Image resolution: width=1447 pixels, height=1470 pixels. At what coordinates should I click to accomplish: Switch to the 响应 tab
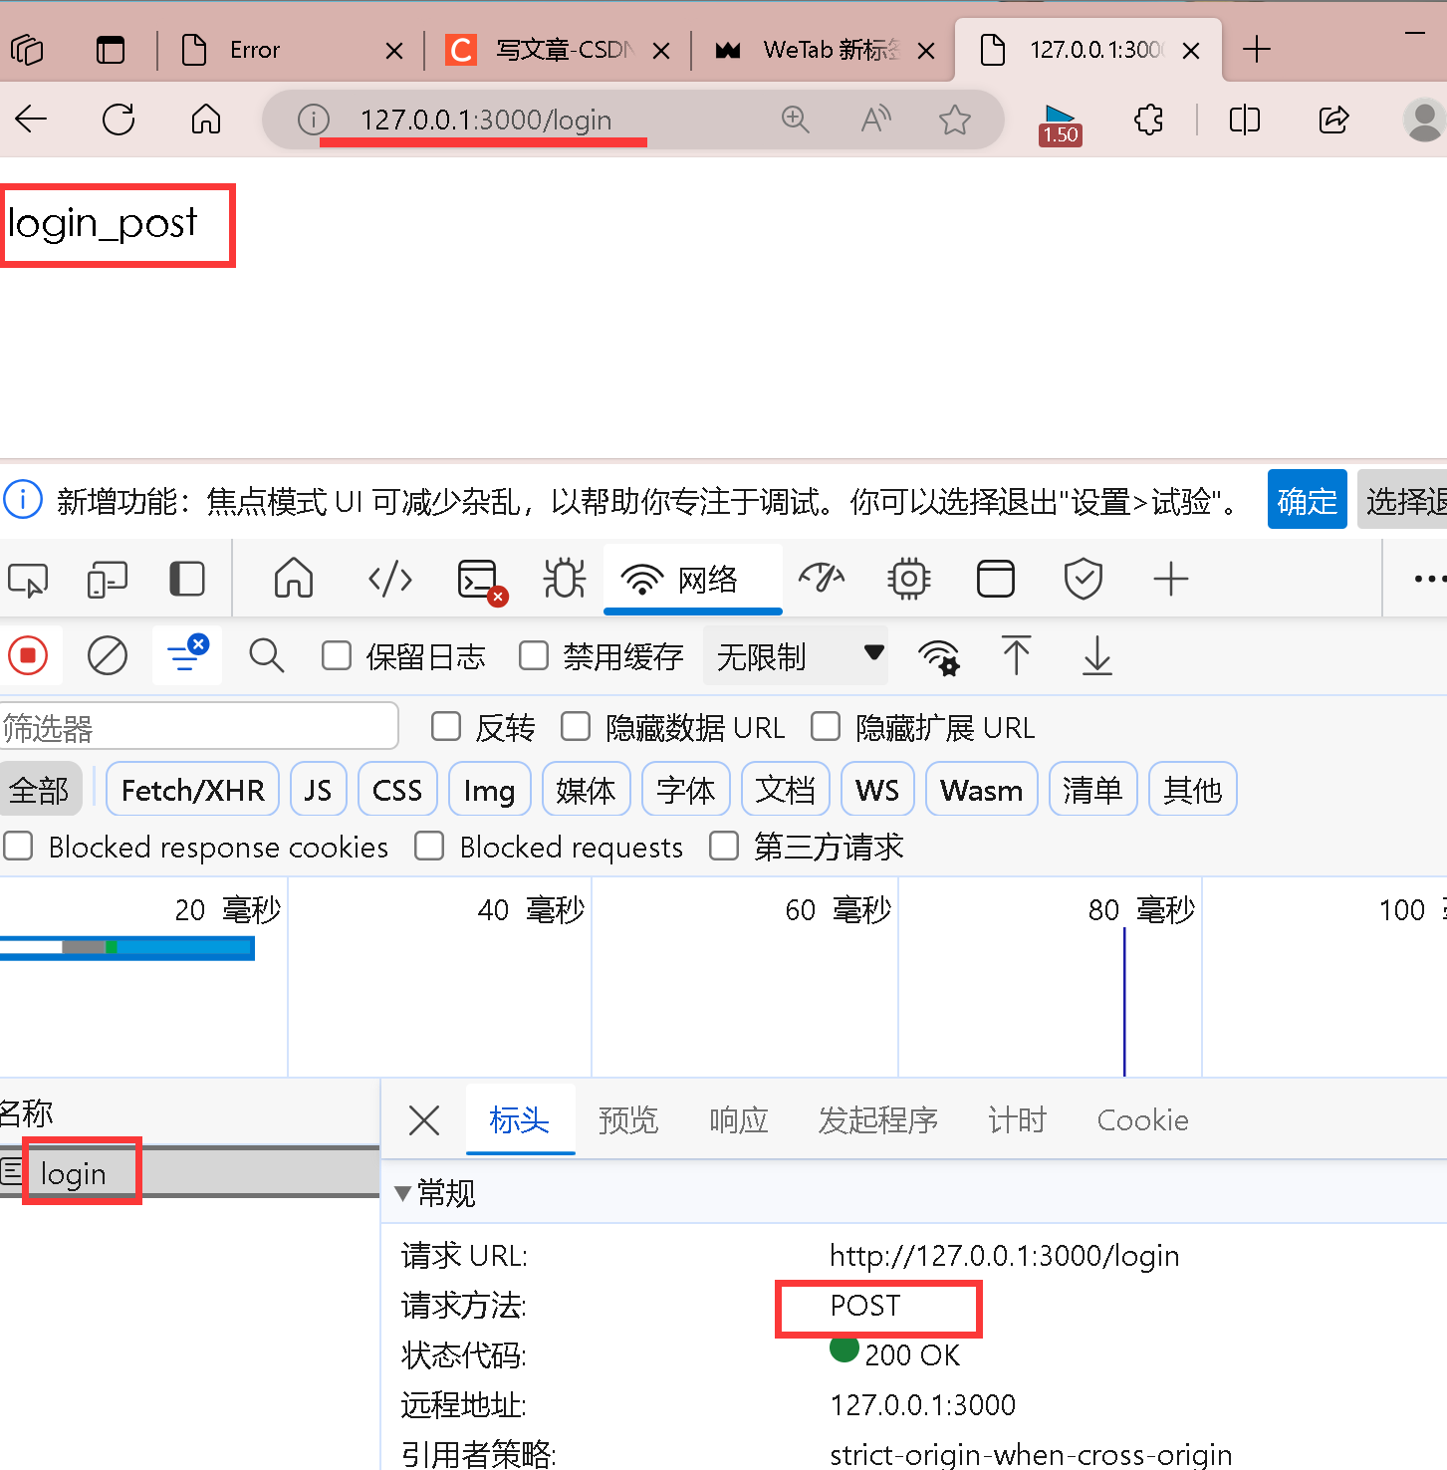[739, 1120]
